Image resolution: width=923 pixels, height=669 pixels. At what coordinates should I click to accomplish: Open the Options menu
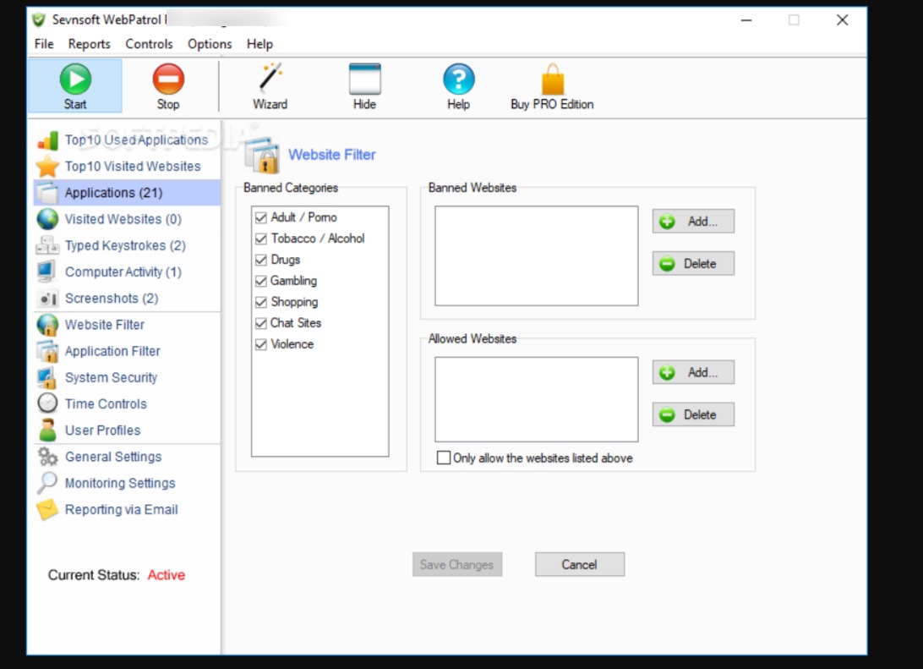210,44
